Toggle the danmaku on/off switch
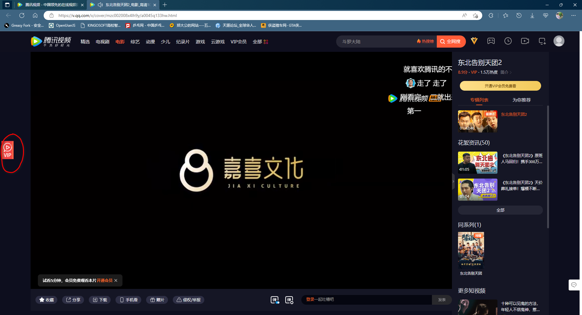The width and height of the screenshot is (582, 315). (275, 300)
